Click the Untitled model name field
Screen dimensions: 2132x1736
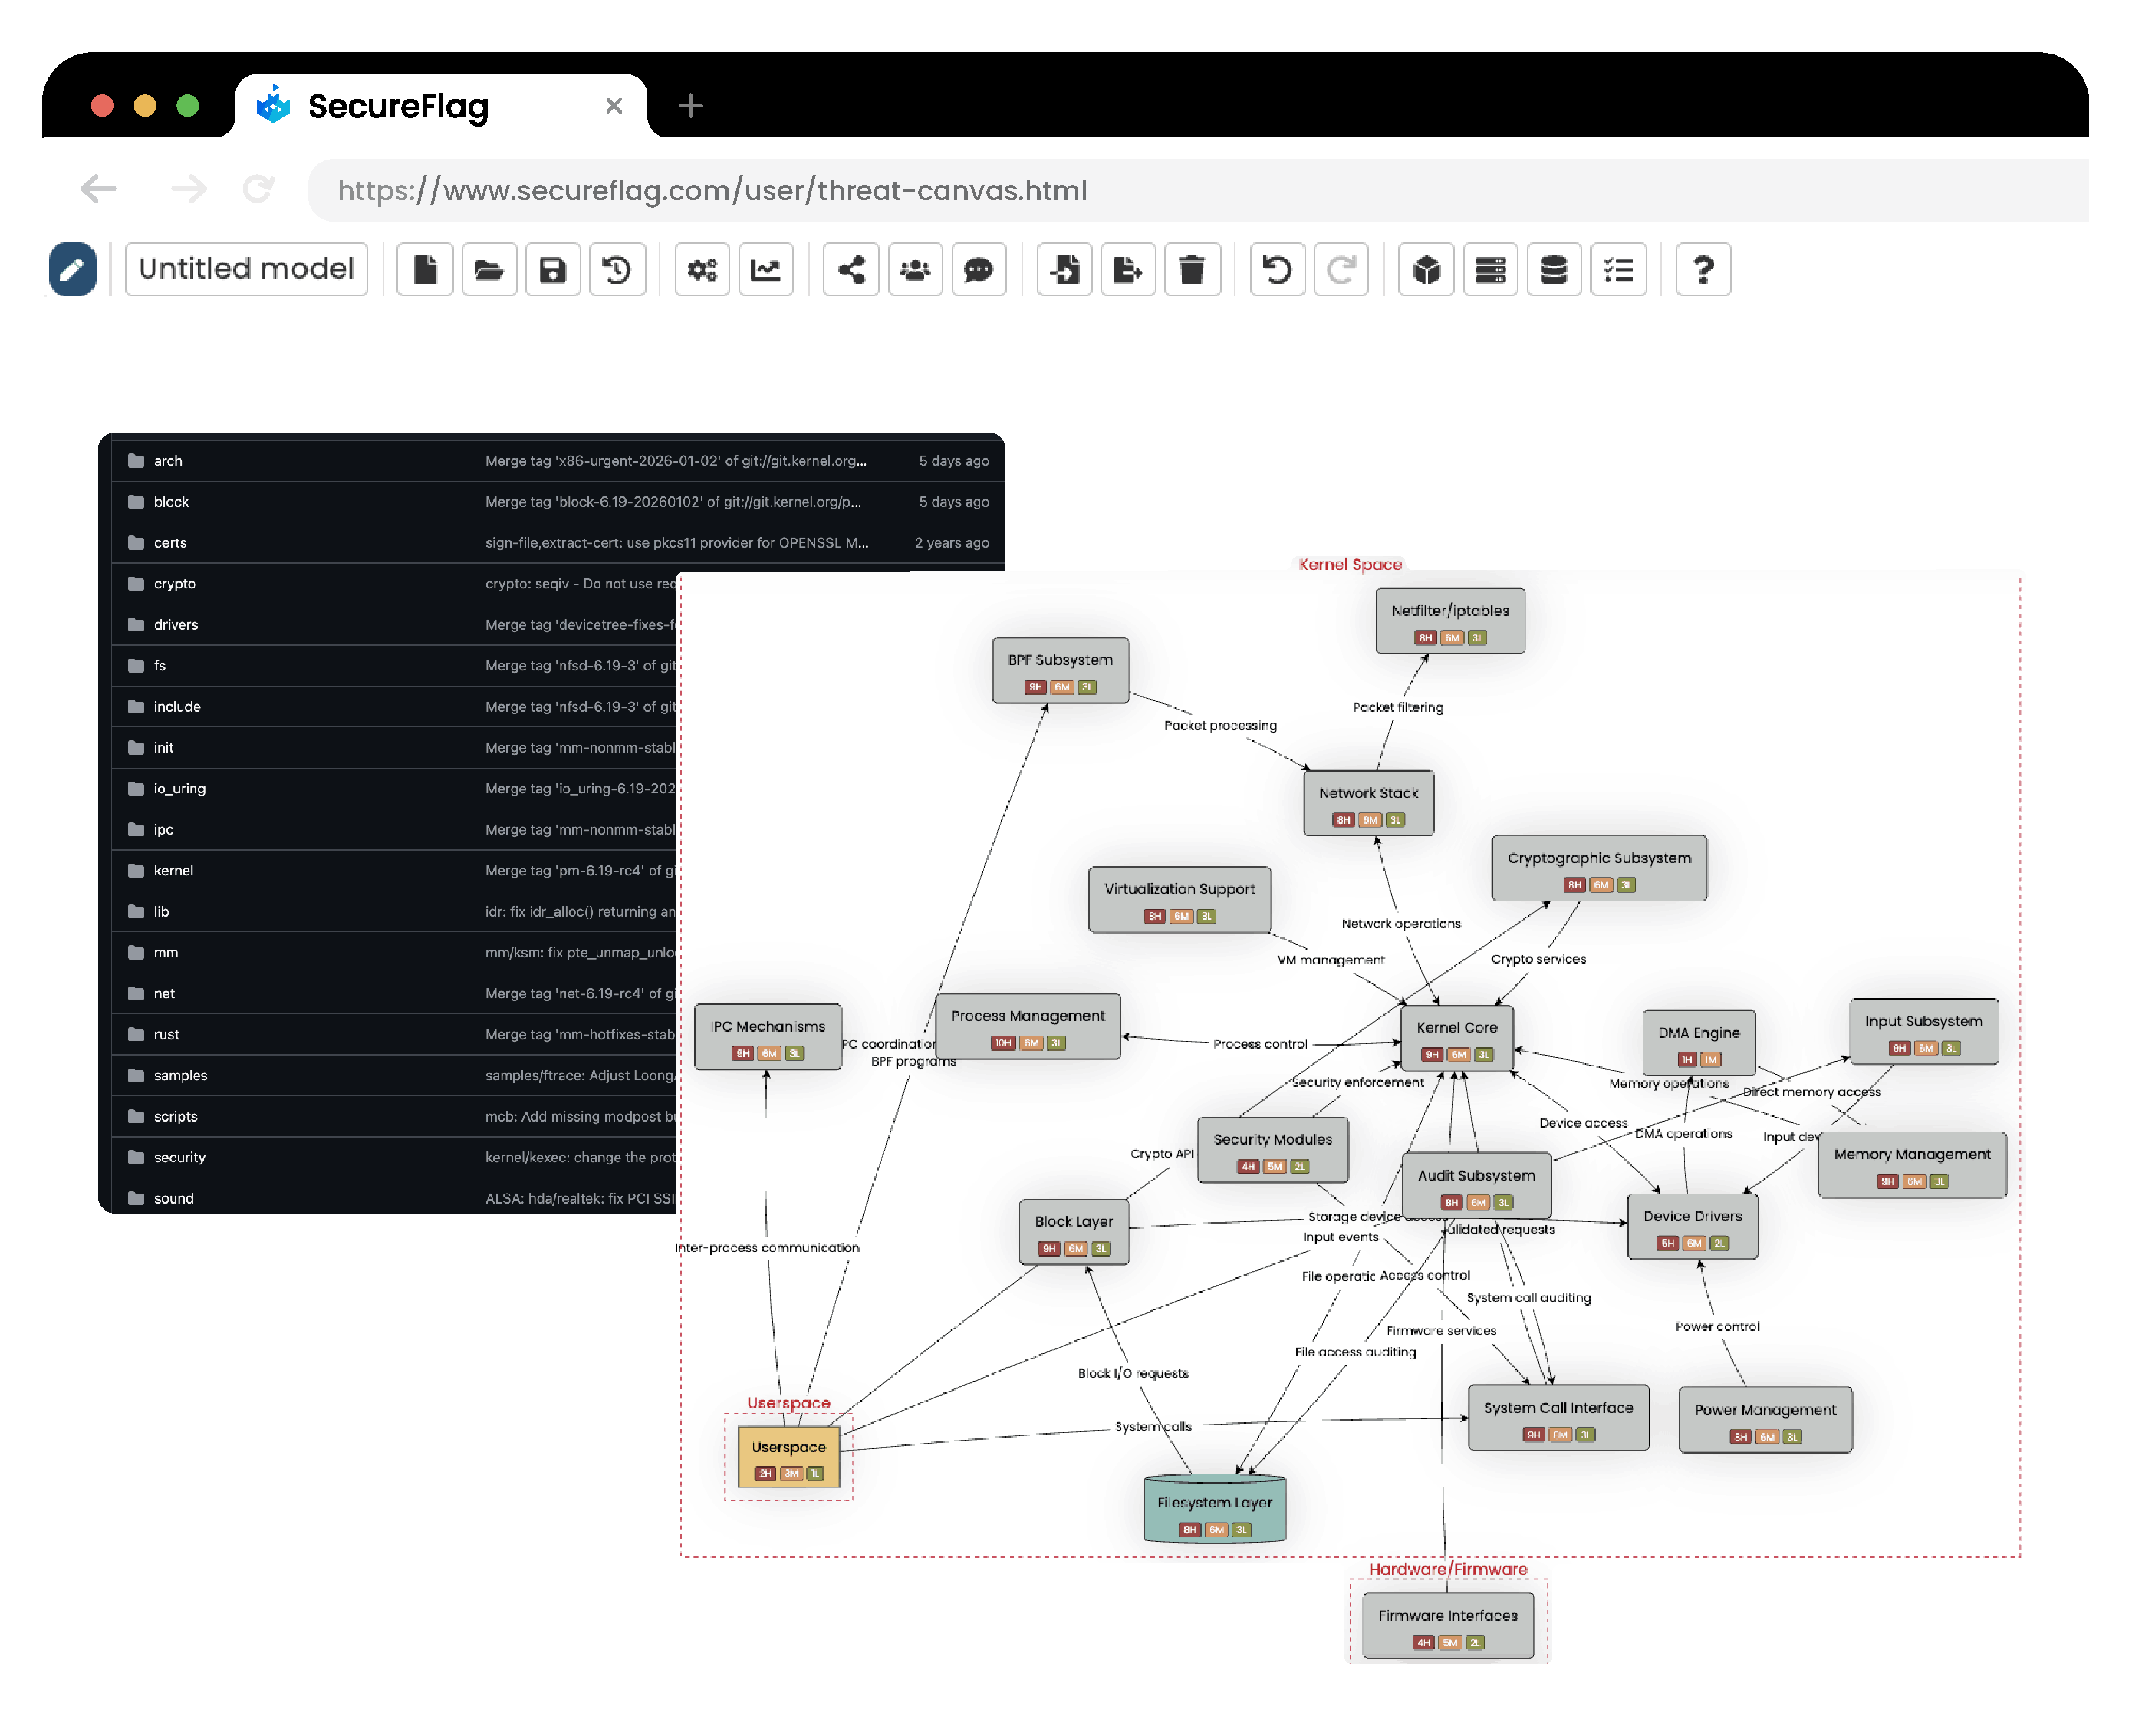(246, 269)
